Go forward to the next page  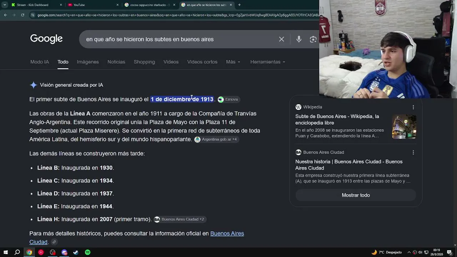[x=14, y=15]
